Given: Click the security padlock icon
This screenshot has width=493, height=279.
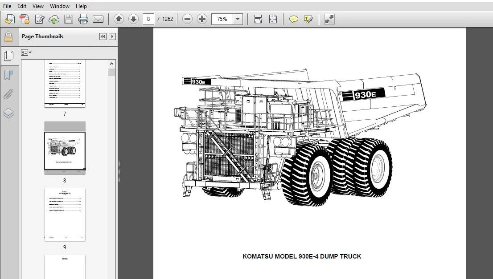Looking at the screenshot, I should pos(8,37).
